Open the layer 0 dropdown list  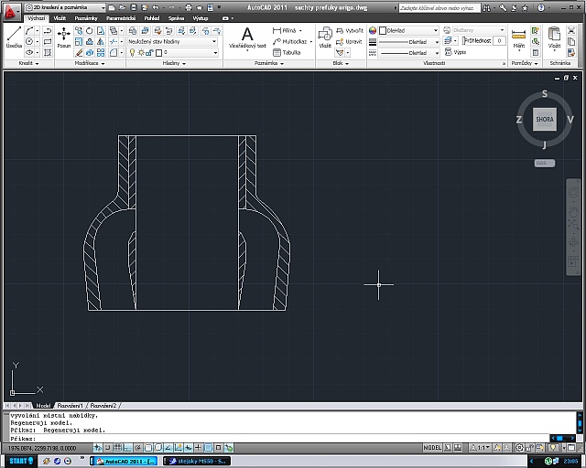click(173, 53)
